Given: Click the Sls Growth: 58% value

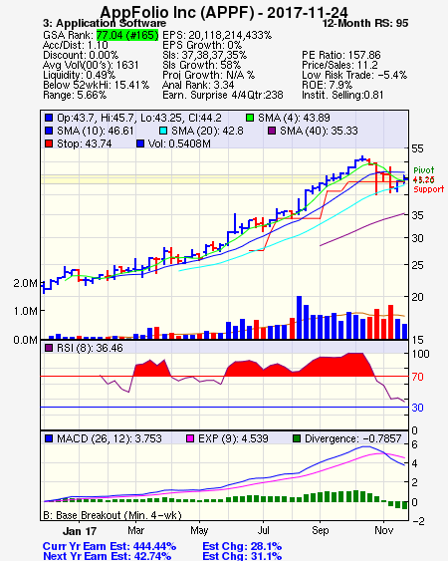Looking at the screenshot, I should coord(202,65).
